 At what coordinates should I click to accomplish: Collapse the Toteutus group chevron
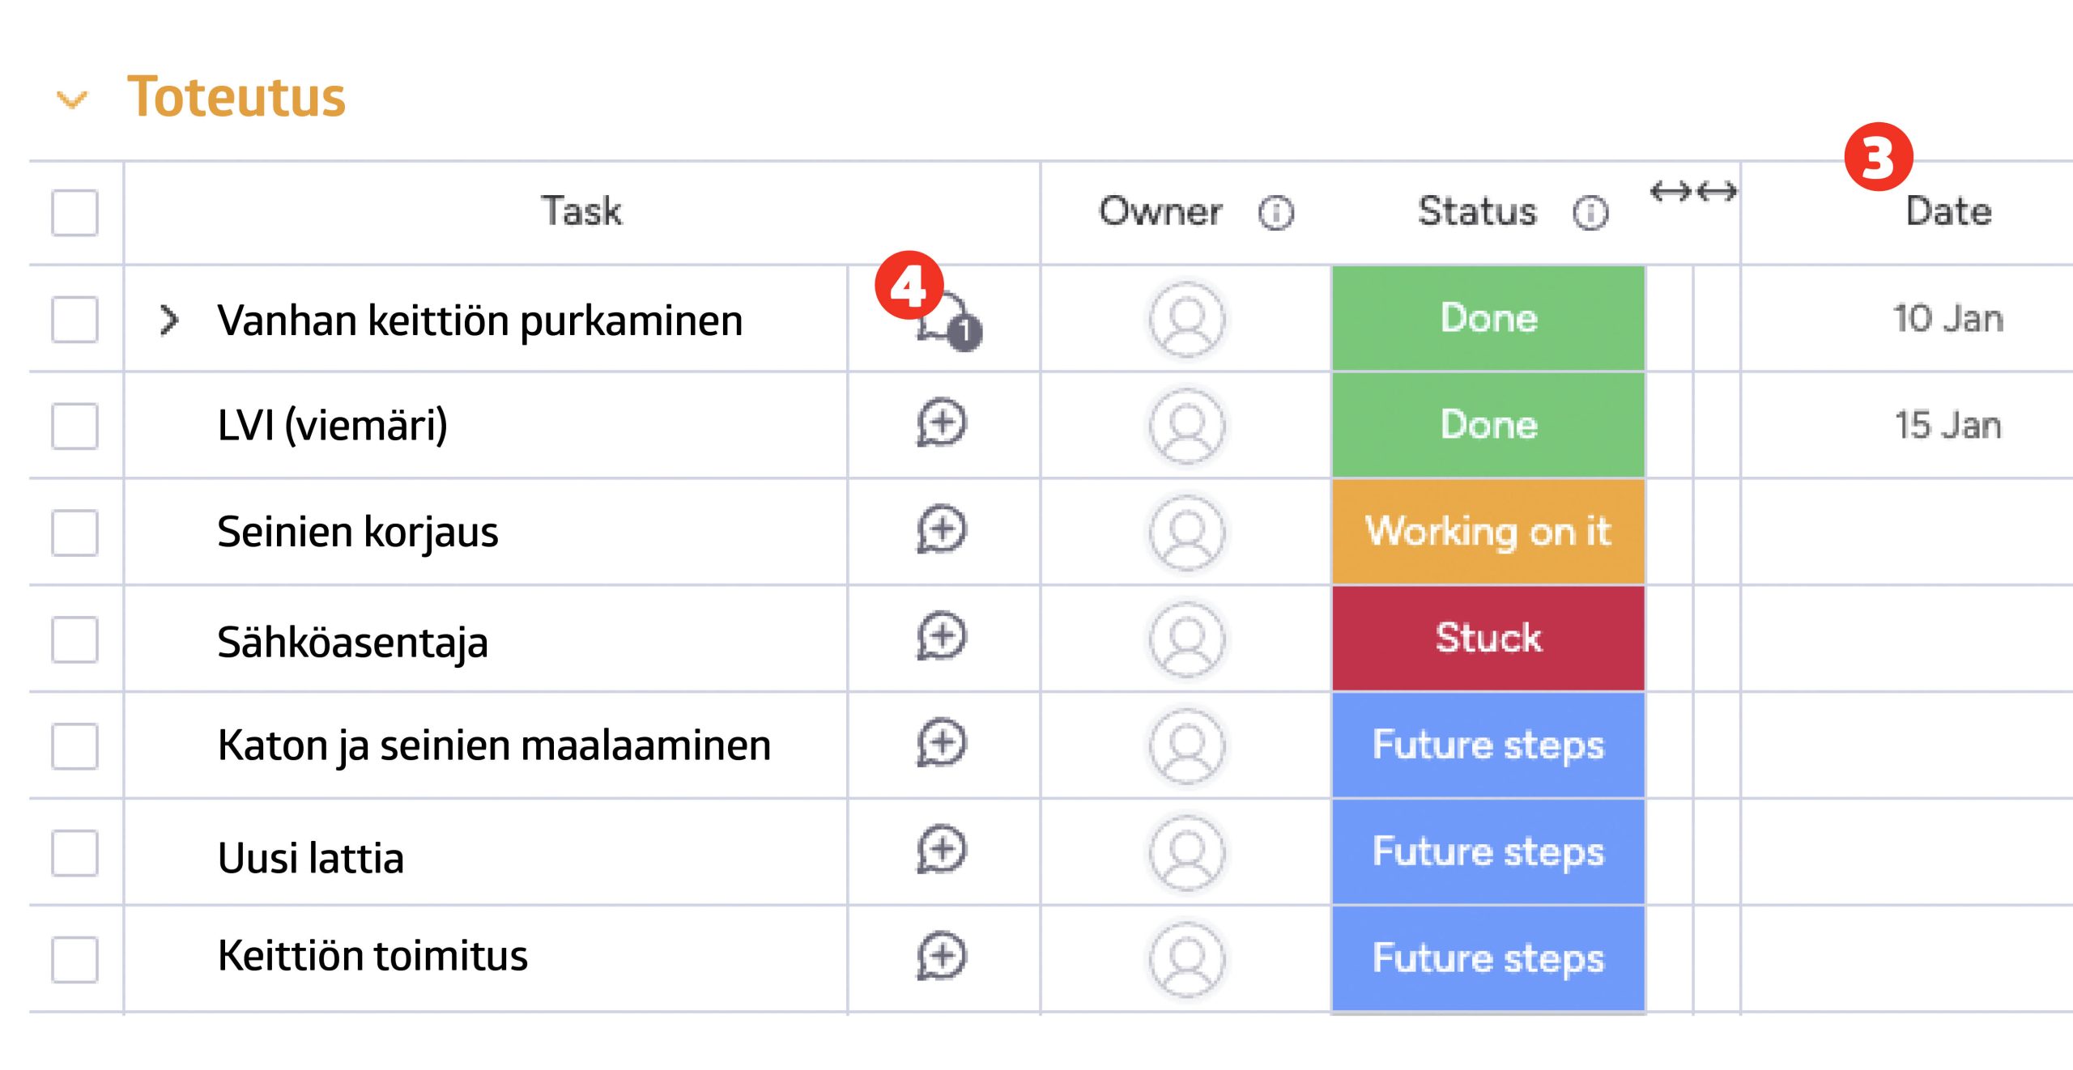click(x=72, y=100)
